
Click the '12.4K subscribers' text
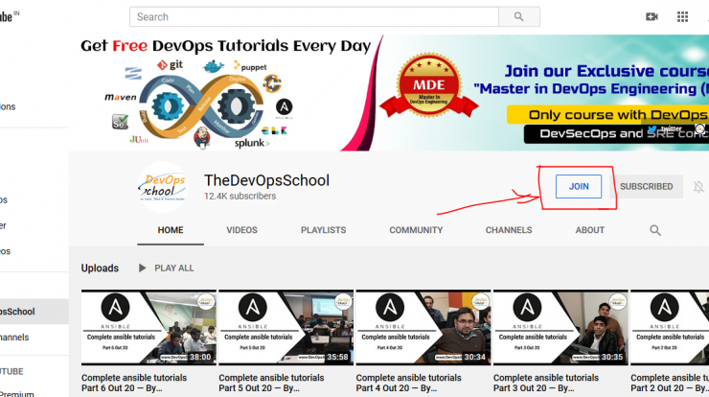coord(240,197)
